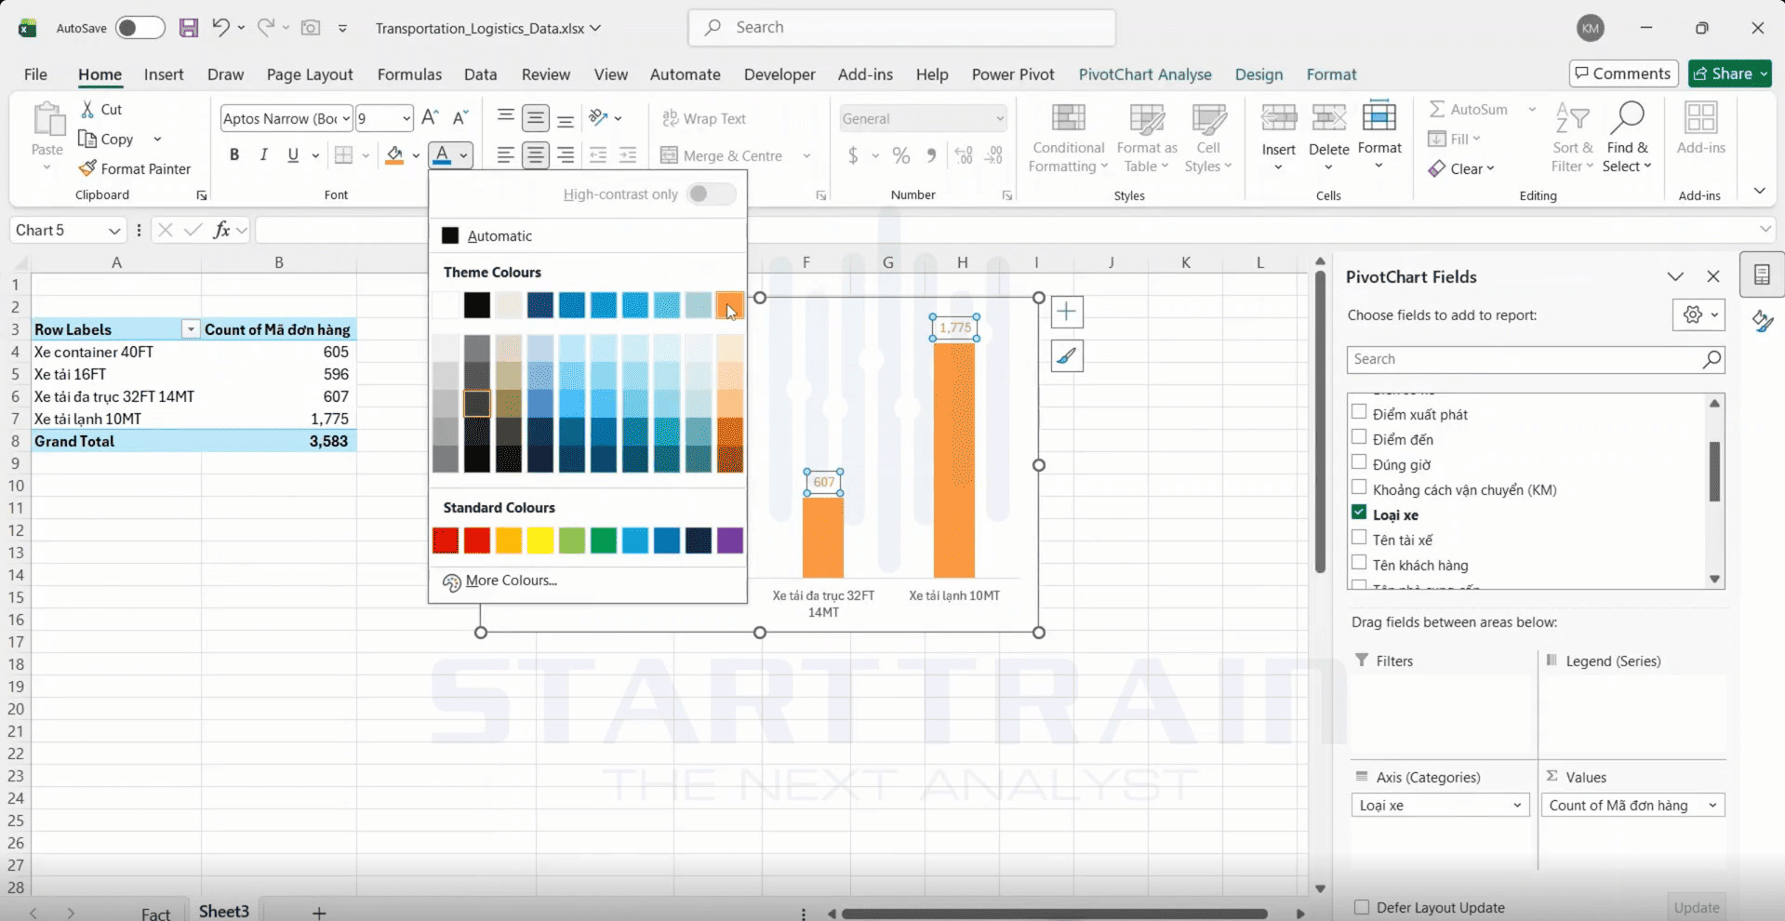Expand the Name Box dropdown
The height and width of the screenshot is (921, 1785).
point(114,231)
